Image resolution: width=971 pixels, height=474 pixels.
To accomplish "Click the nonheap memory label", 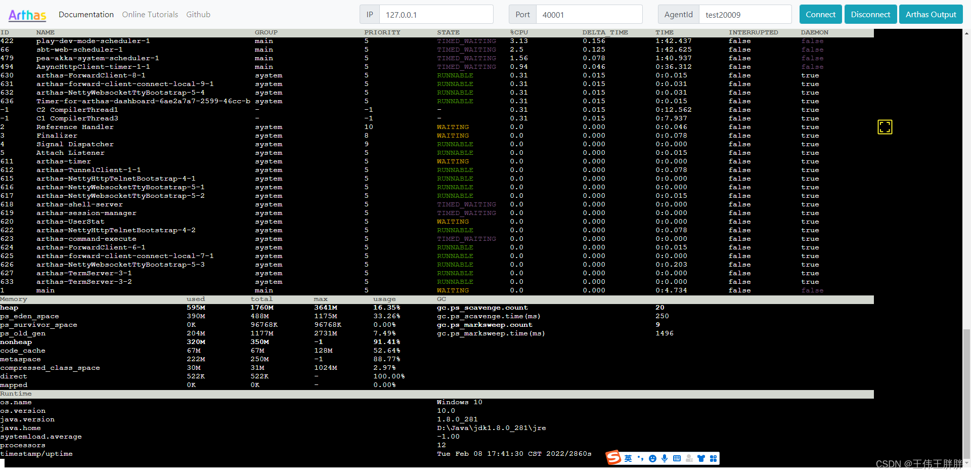I will (x=16, y=342).
